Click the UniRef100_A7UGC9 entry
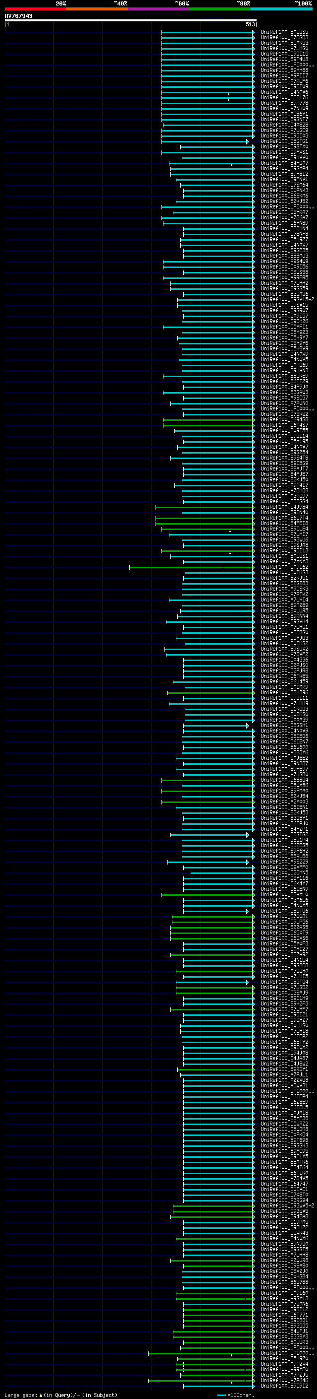 284,131
